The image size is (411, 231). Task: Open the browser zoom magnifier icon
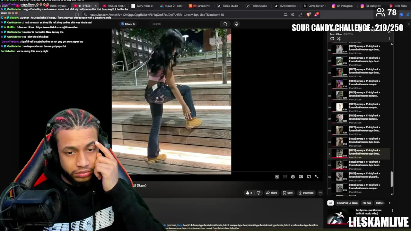click(293, 15)
